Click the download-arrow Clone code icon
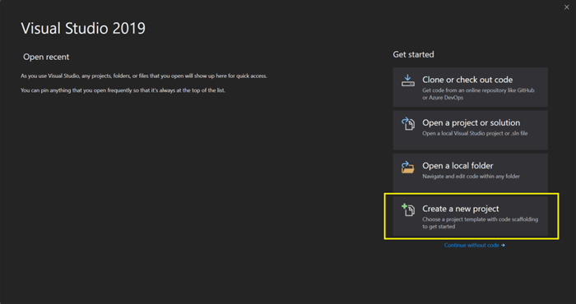576x304 pixels. [x=408, y=81]
